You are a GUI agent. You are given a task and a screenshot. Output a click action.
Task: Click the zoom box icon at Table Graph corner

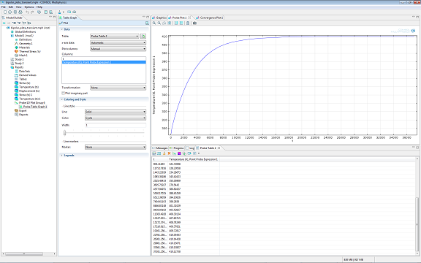147,23
